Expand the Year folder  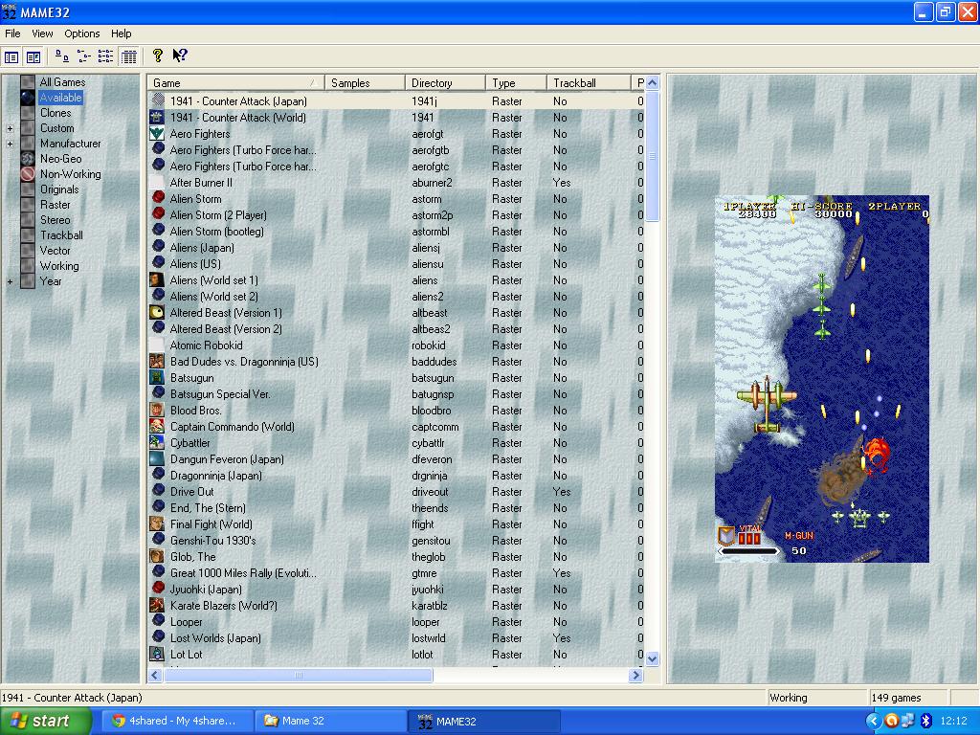[x=10, y=282]
